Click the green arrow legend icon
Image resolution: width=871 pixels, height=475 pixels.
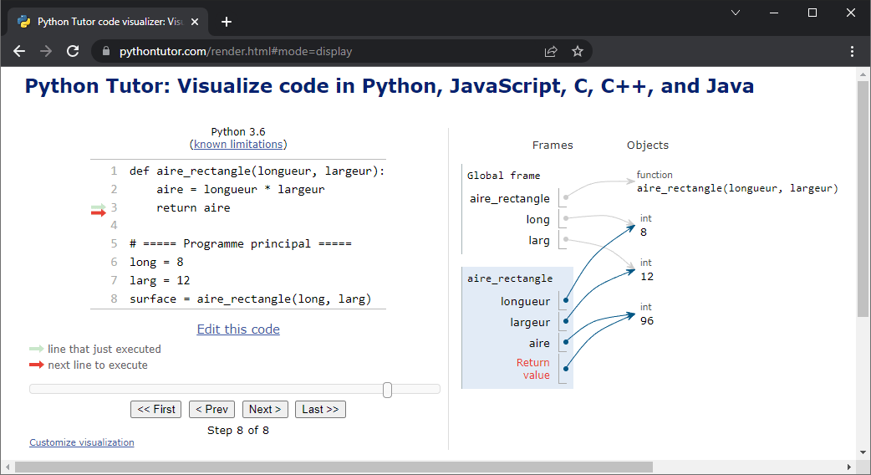click(36, 349)
